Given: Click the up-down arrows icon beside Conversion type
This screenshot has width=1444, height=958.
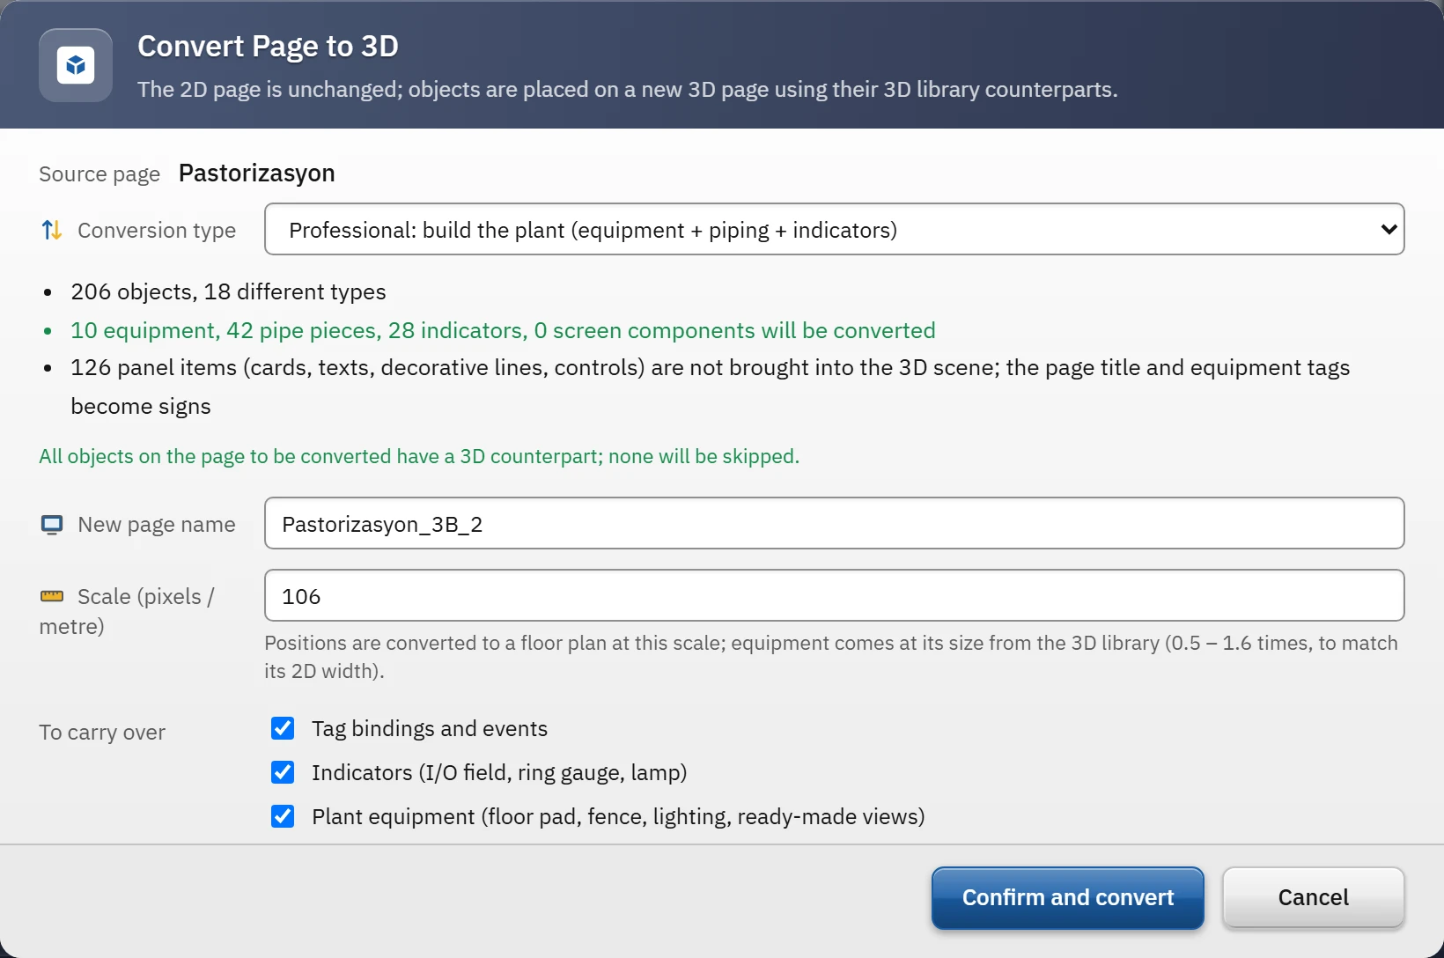Looking at the screenshot, I should tap(52, 230).
